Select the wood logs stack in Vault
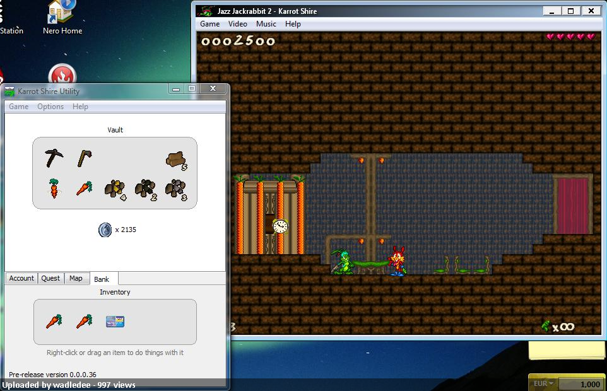This screenshot has width=607, height=391. [177, 161]
